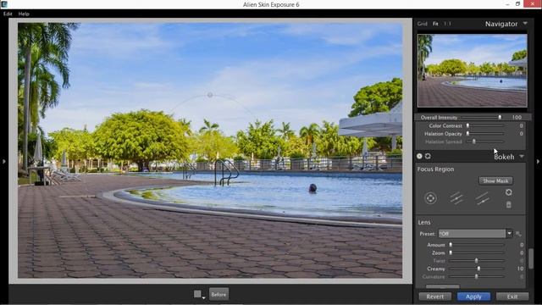This screenshot has height=305, width=542.
Task: Click the Before button
Action: [218, 294]
